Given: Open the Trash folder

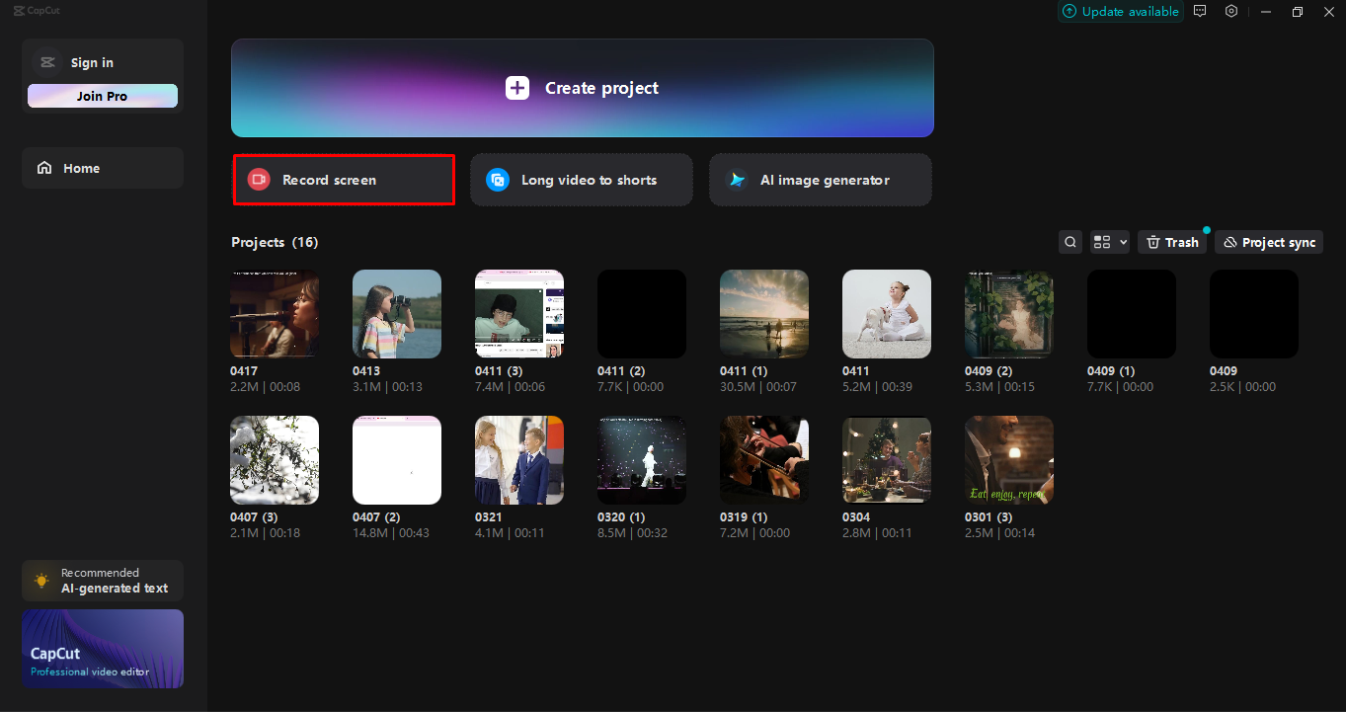Looking at the screenshot, I should click(1172, 242).
